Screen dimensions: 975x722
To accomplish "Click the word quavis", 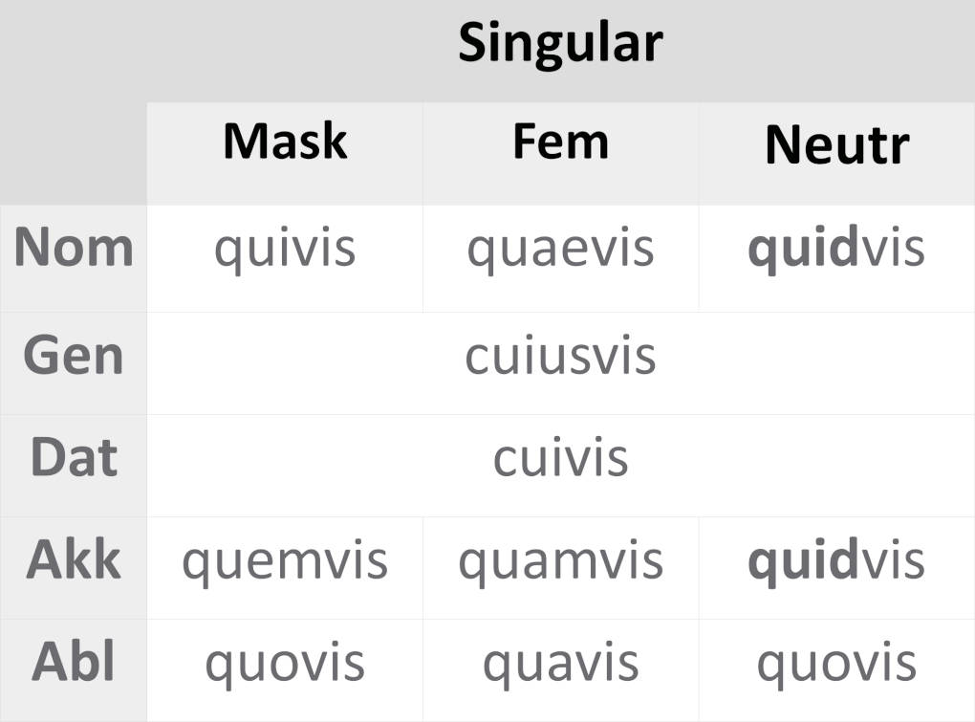I will (560, 663).
